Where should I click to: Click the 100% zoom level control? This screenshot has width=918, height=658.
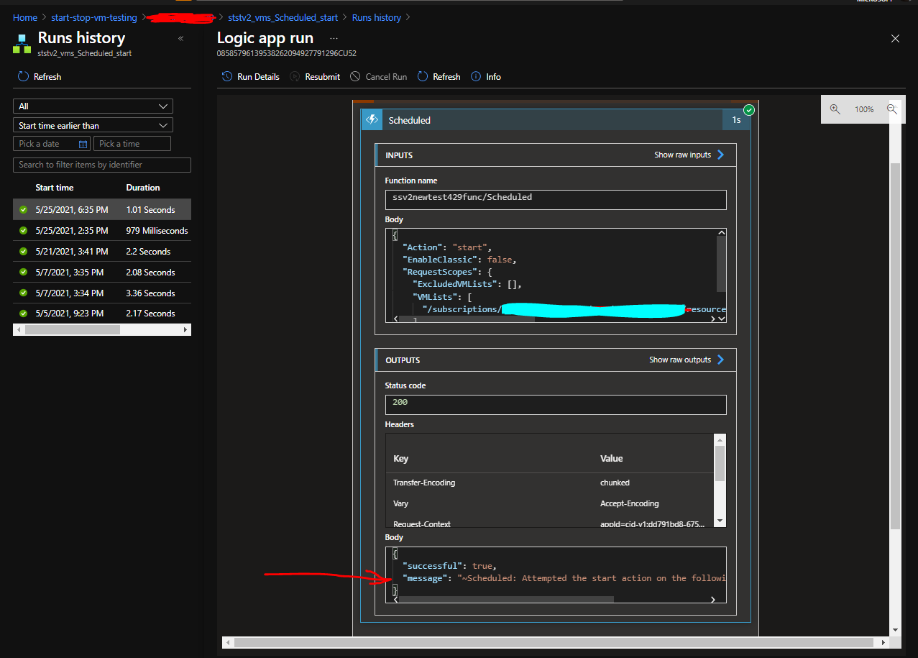click(864, 109)
